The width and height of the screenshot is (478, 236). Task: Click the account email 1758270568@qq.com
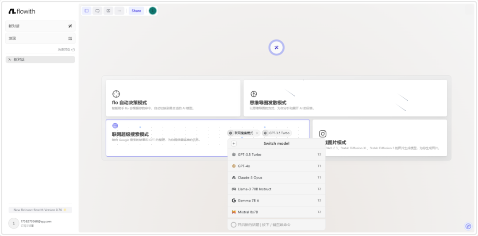[x=36, y=221]
